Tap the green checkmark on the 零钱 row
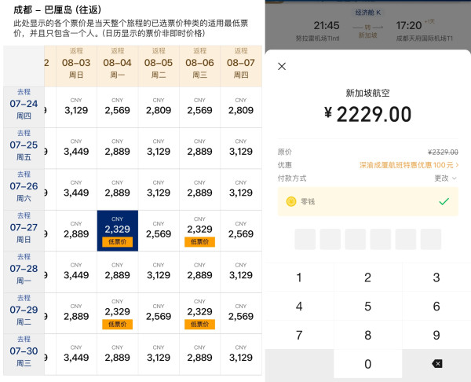Screen dimensions: 471x382 click(x=444, y=201)
